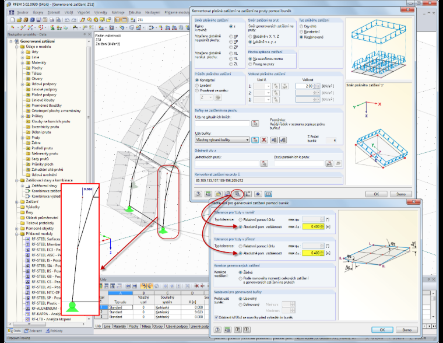Click the Redo arrow in main toolbar
The image size is (443, 343).
74,20
